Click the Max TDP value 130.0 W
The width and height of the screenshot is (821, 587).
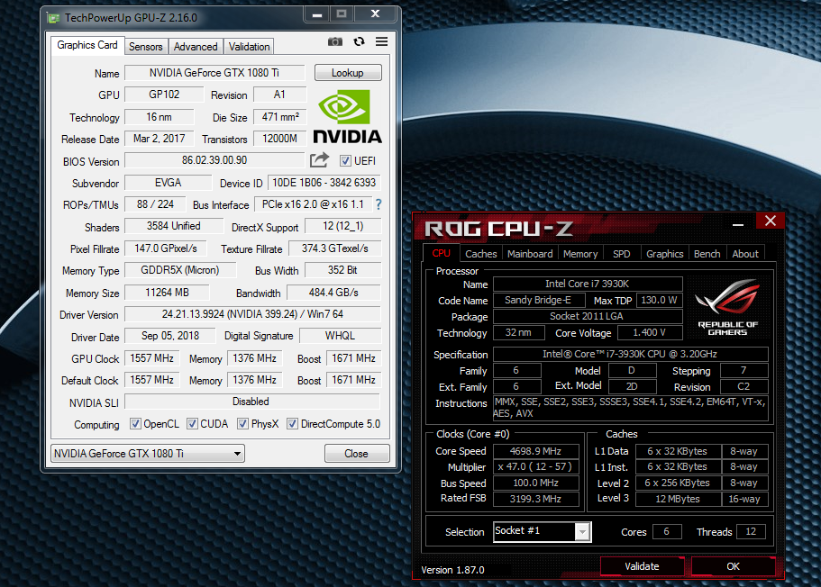click(x=659, y=300)
